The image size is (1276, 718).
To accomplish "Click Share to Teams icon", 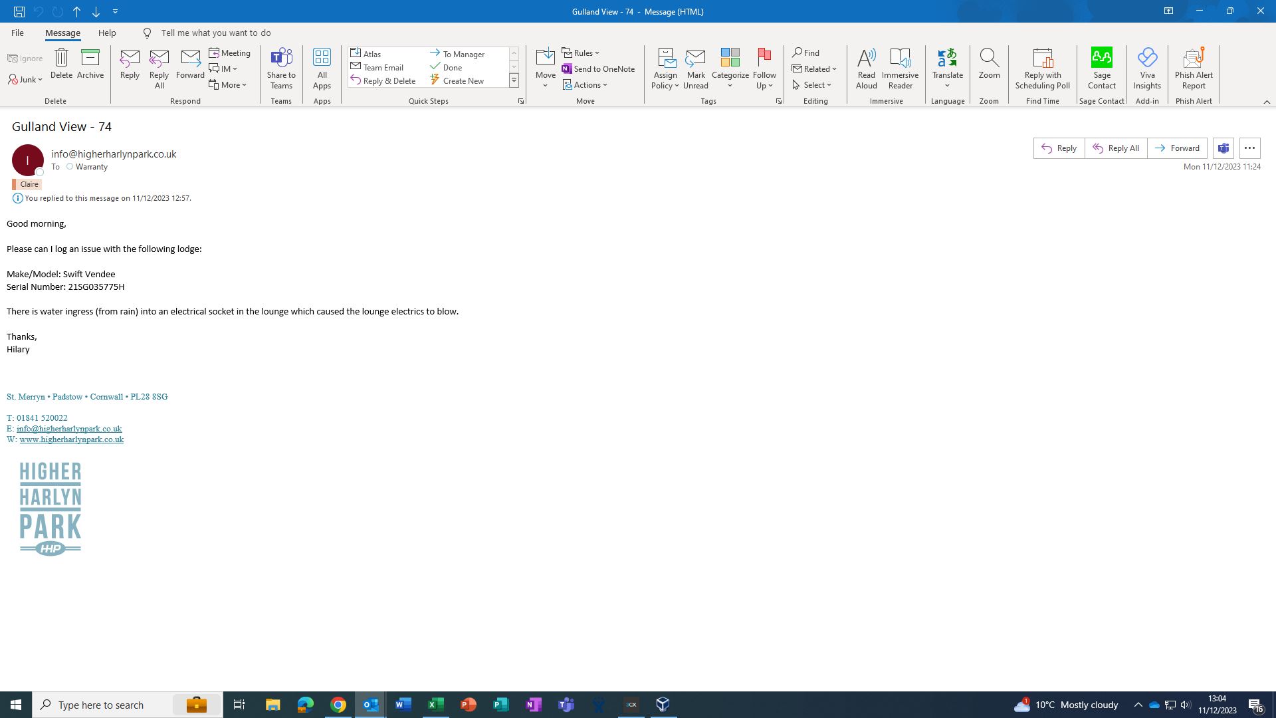I will (281, 59).
